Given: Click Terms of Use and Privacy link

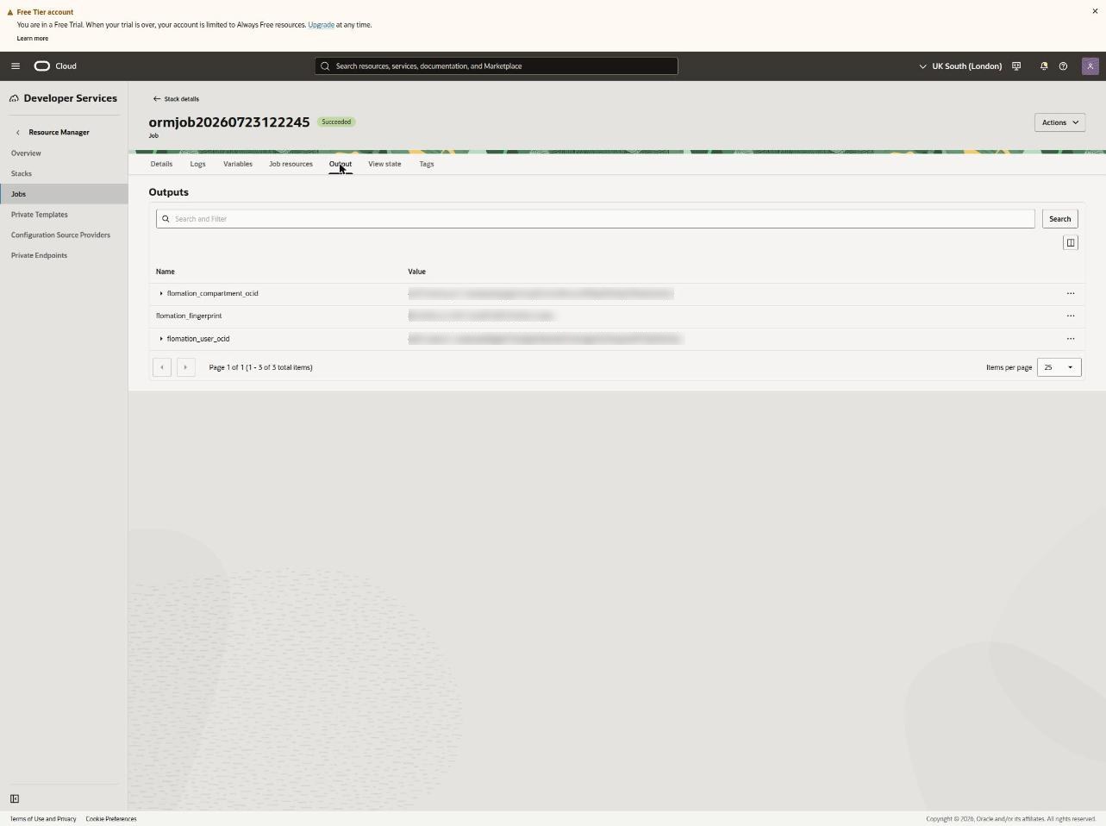Looking at the screenshot, I should pyautogui.click(x=43, y=819).
